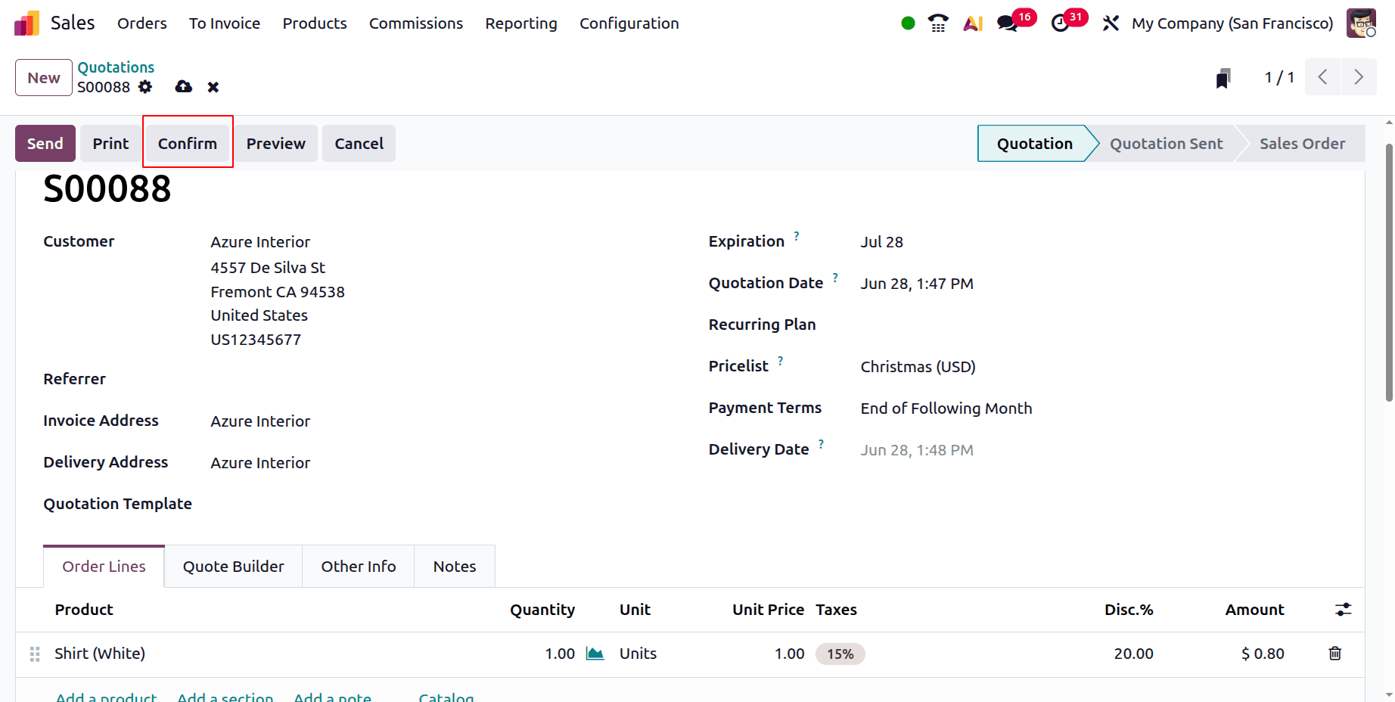This screenshot has height=702, width=1395.
Task: Click the Print button
Action: tap(110, 144)
